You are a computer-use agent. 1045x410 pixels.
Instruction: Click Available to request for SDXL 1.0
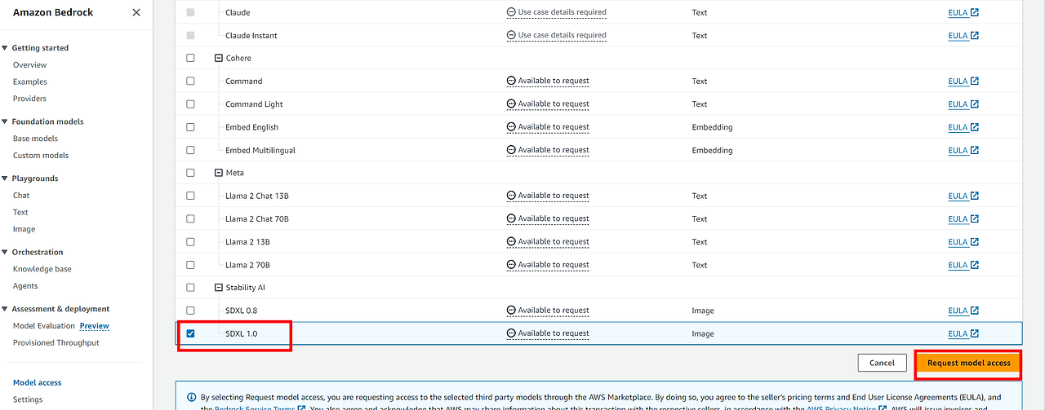(x=548, y=333)
